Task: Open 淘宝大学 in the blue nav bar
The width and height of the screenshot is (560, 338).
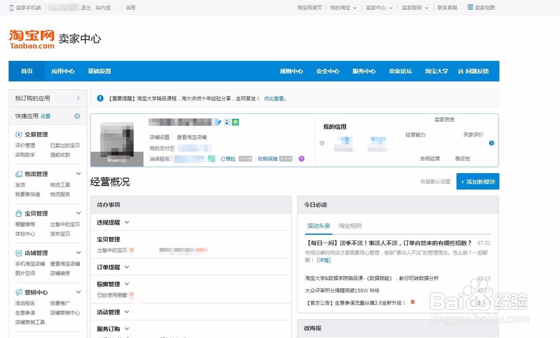Action: 436,72
